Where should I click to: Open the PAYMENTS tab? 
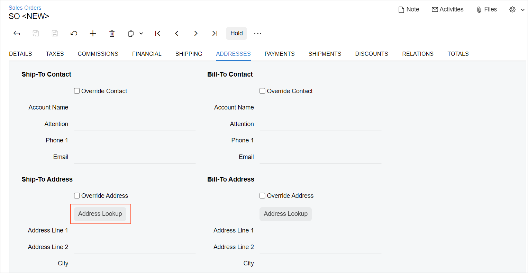pyautogui.click(x=280, y=54)
